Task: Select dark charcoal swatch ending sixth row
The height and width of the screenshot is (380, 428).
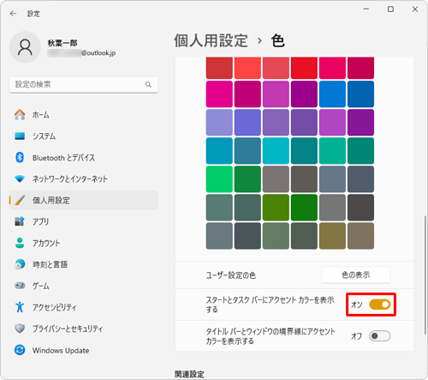Action: pos(360,208)
